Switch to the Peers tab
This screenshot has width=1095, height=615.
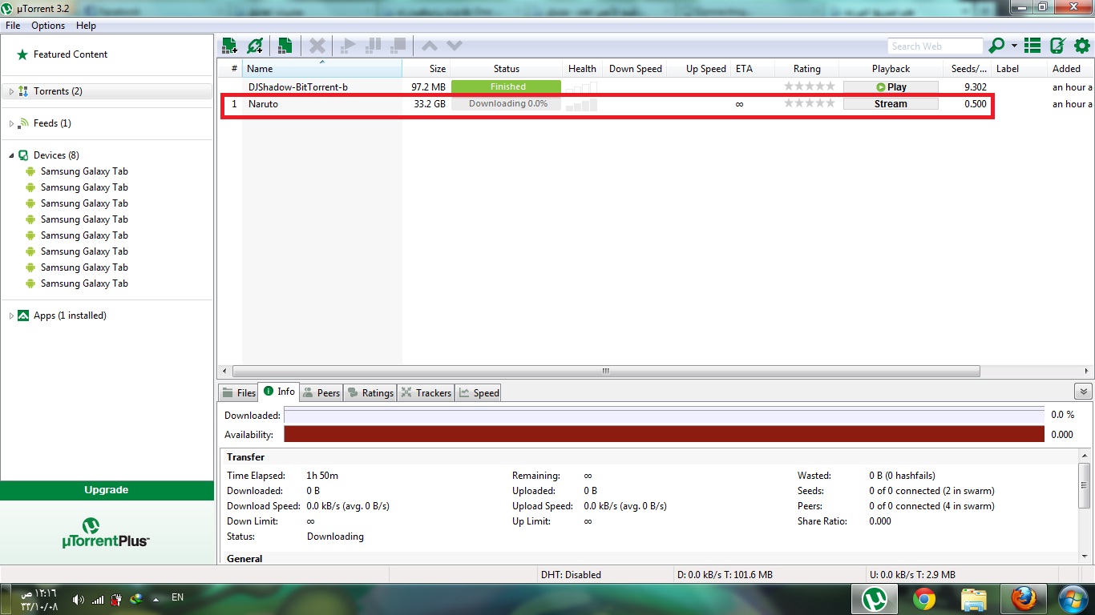click(321, 392)
